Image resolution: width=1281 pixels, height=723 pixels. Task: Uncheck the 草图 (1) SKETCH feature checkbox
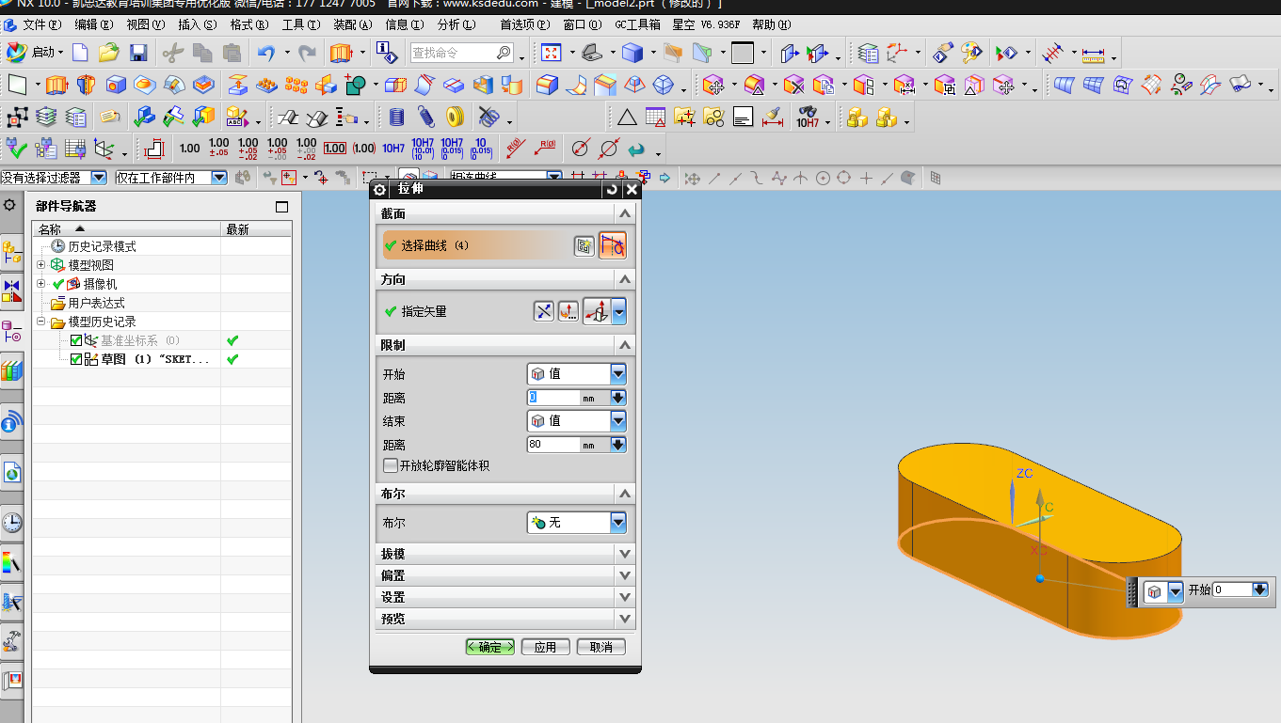coord(76,359)
